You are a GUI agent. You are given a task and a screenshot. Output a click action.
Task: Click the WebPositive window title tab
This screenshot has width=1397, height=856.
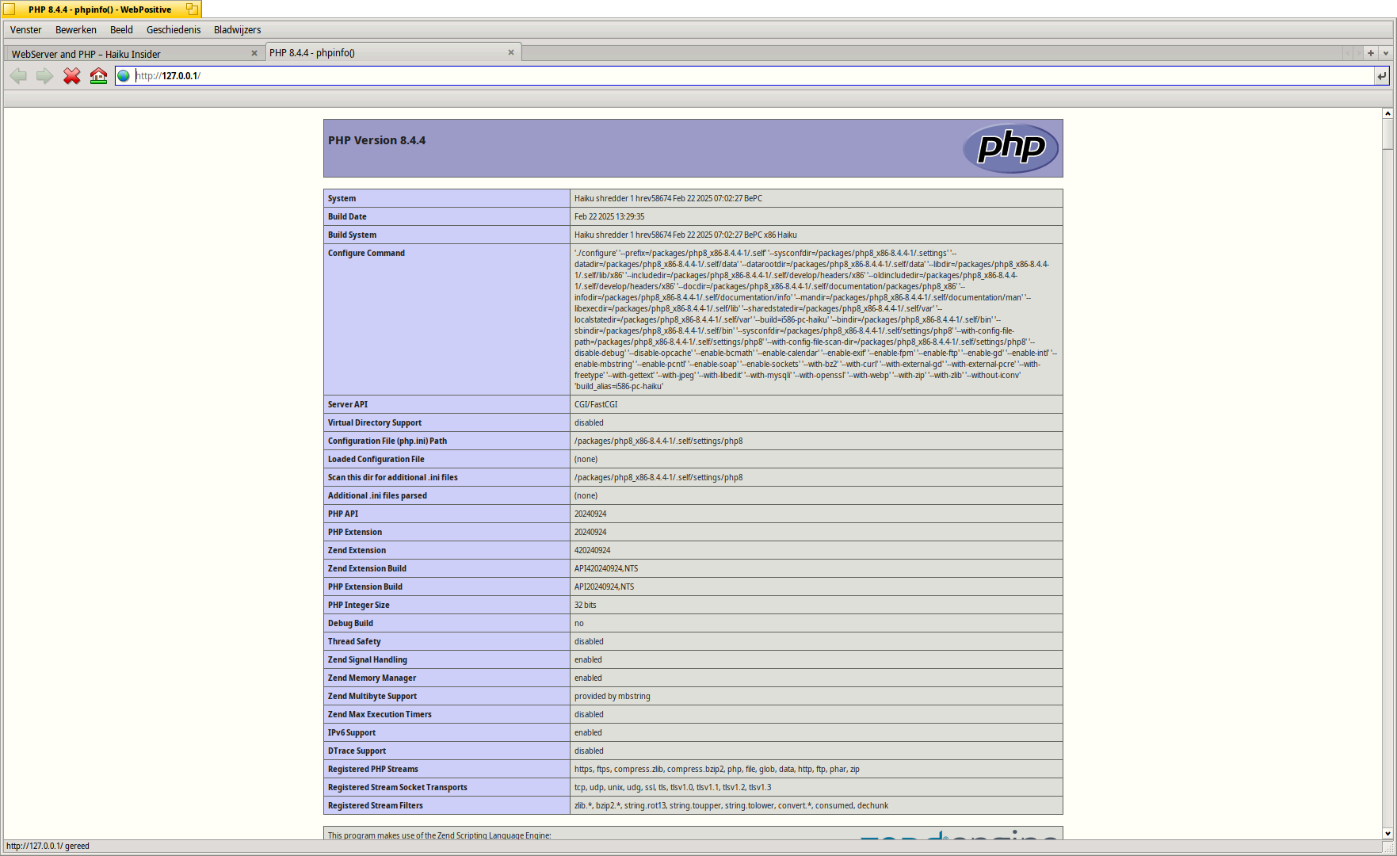100,10
